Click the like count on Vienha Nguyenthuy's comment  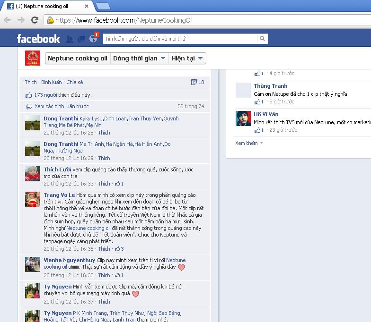point(119,275)
